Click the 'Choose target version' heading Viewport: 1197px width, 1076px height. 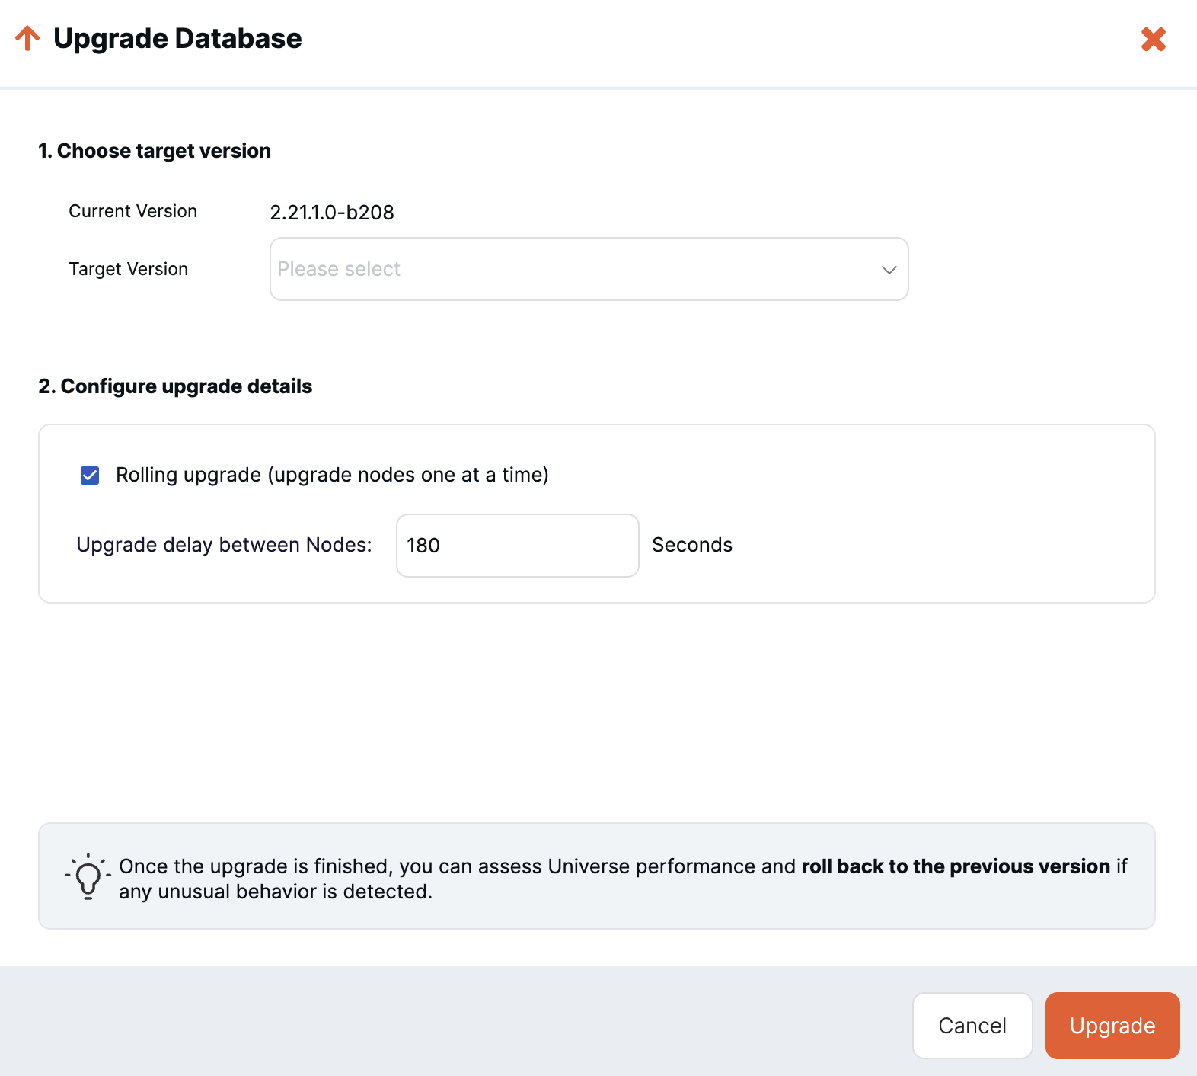click(155, 151)
